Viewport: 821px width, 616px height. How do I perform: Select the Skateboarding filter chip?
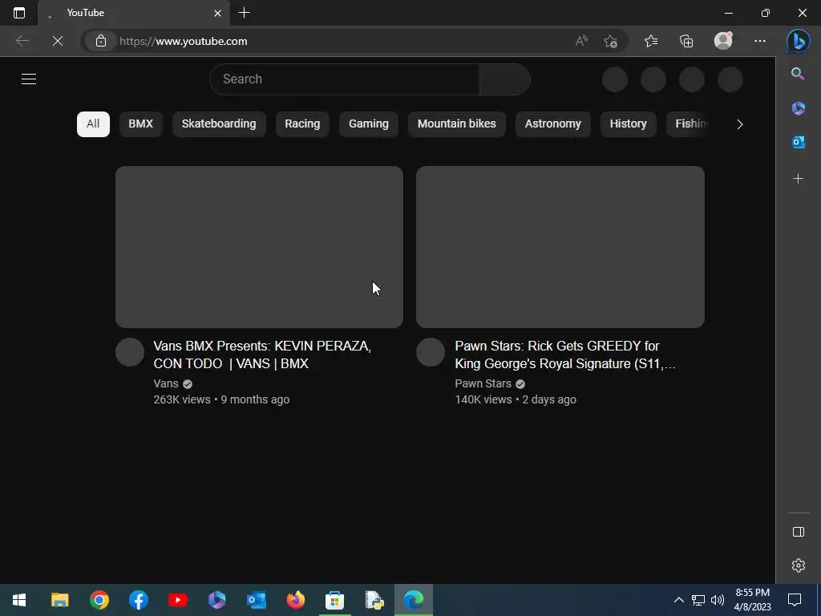pos(219,124)
